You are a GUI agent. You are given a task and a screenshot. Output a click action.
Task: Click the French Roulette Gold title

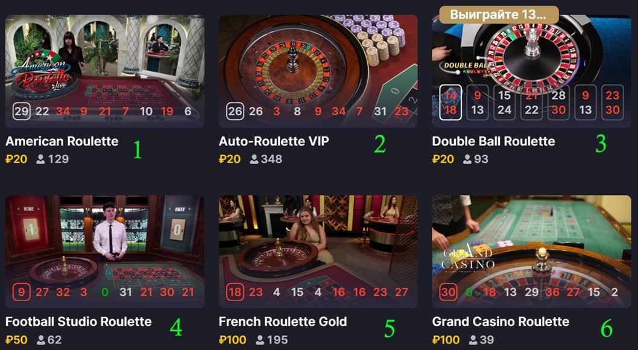pos(283,322)
